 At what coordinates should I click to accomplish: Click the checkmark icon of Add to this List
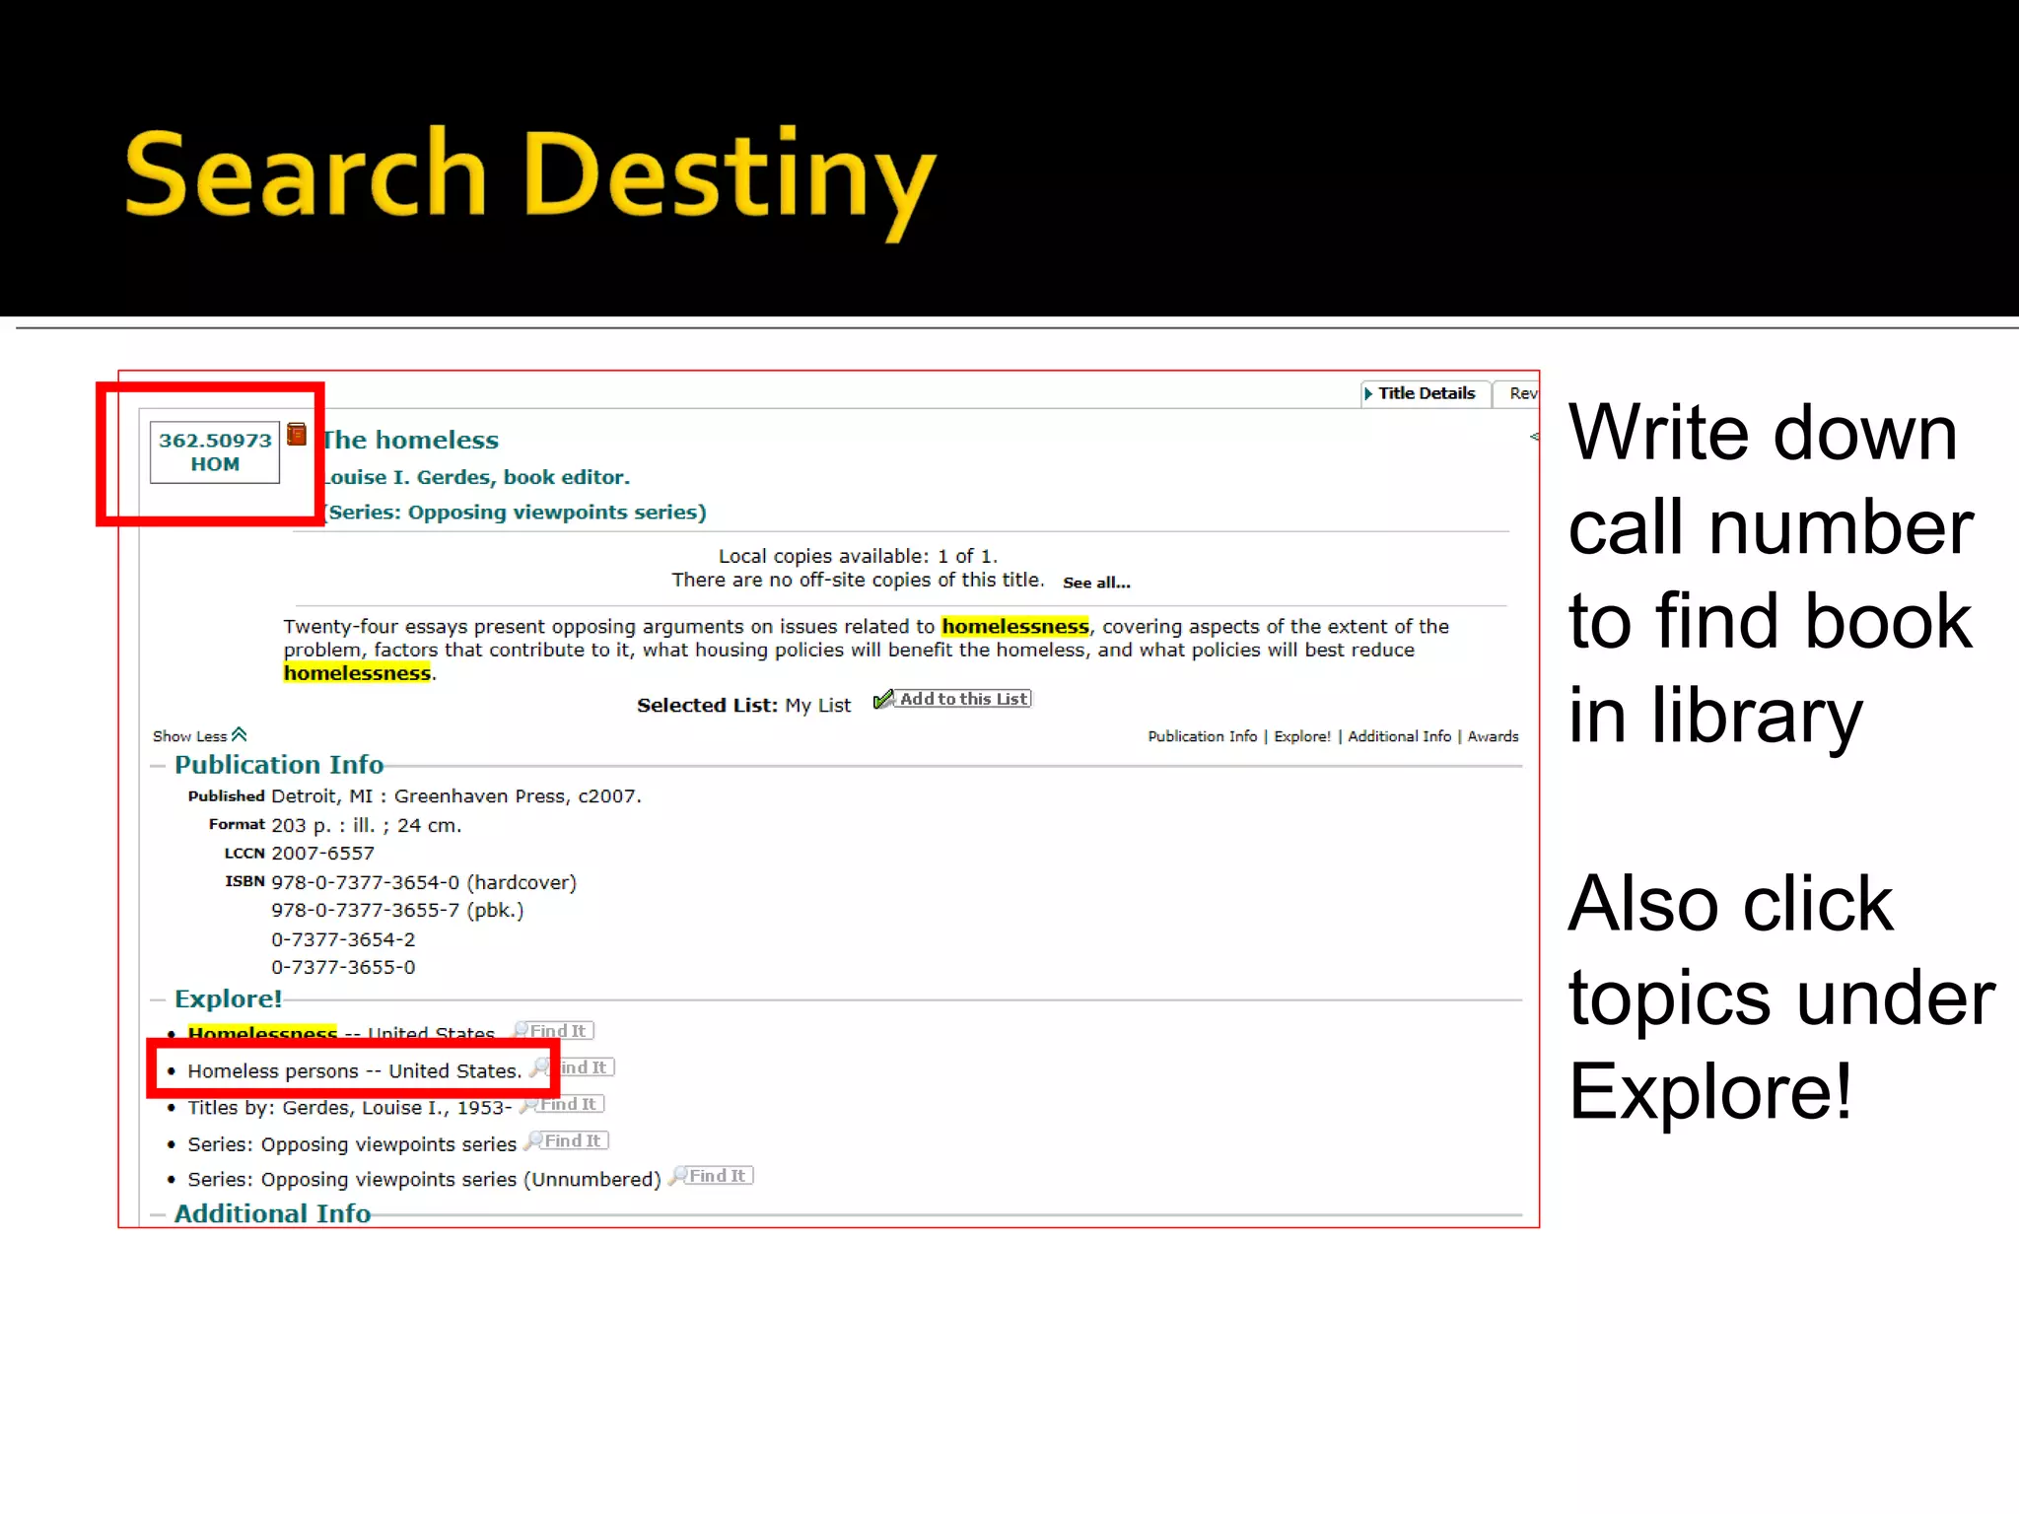click(883, 699)
